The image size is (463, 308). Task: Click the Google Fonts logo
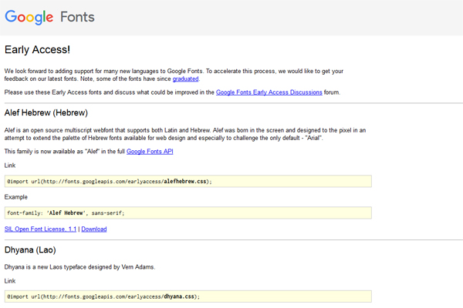click(49, 17)
